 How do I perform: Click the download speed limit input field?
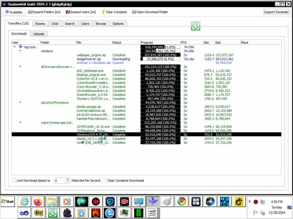(x=60, y=180)
